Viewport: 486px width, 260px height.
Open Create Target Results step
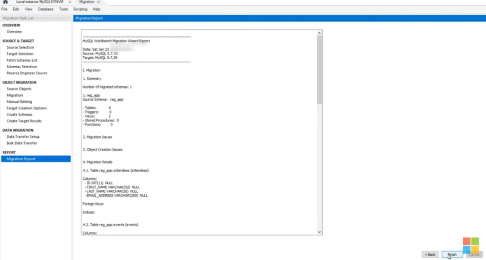[24, 121]
